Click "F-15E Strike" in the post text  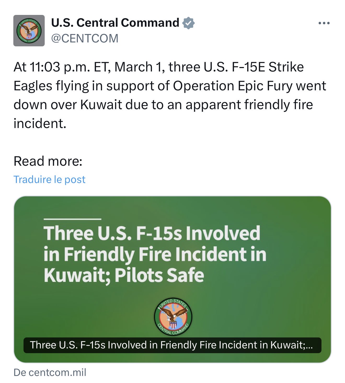pyautogui.click(x=268, y=67)
